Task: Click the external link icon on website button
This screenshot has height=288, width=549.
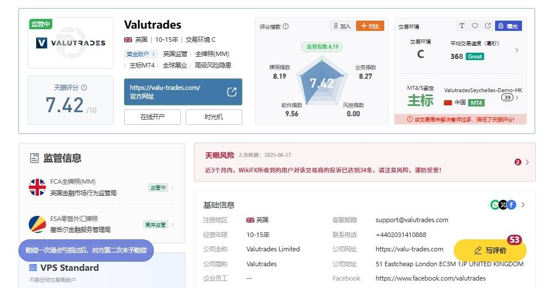Action: click(x=232, y=92)
